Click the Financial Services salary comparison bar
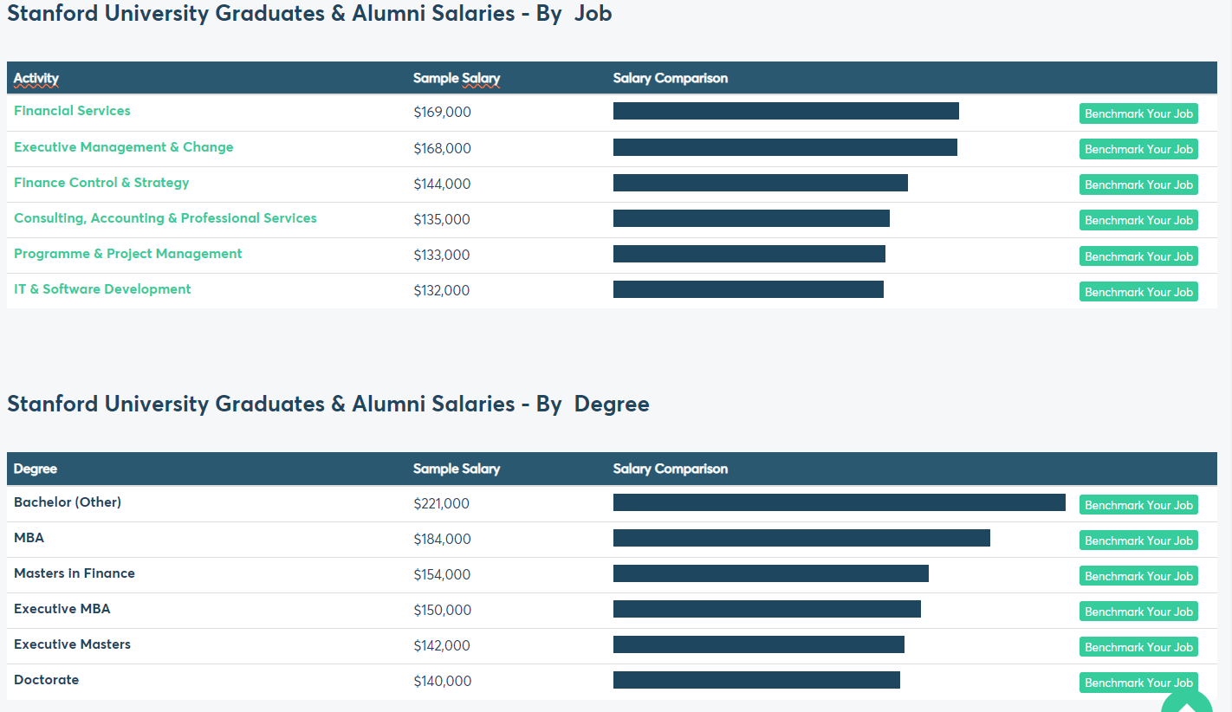Viewport: 1232px width, 712px height. [786, 111]
